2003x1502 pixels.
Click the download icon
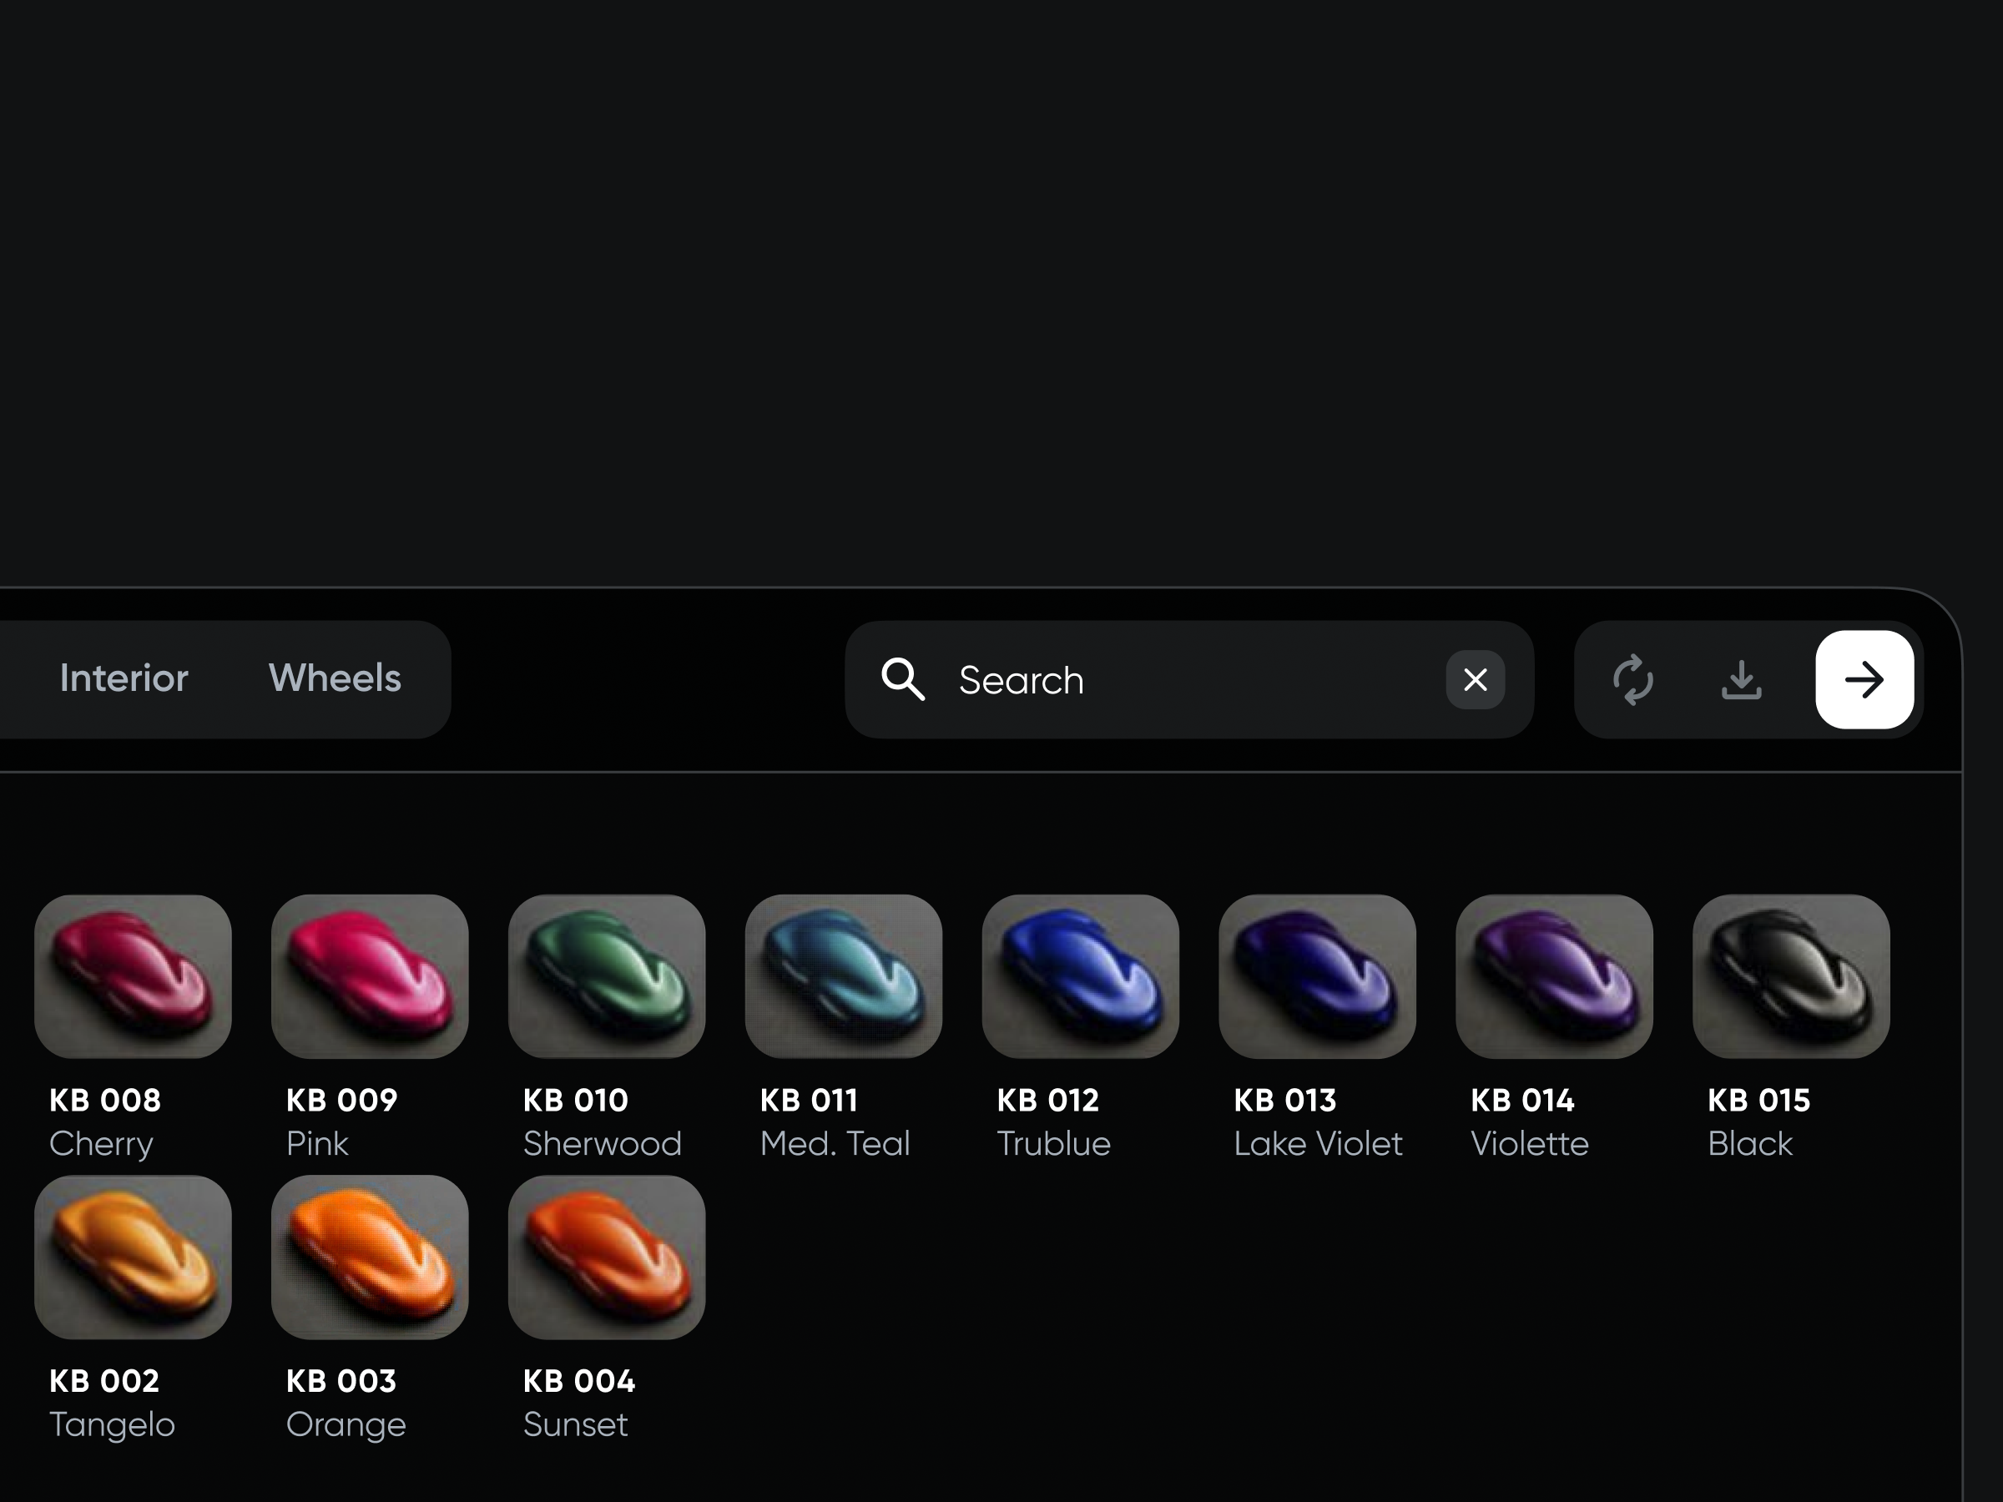coord(1741,680)
